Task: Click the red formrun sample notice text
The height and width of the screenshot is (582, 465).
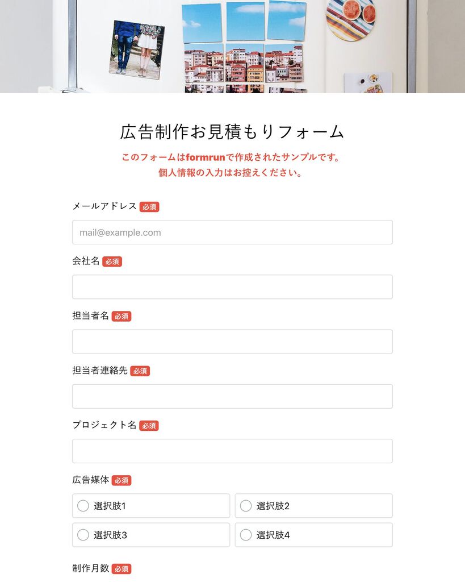Action: click(x=231, y=165)
